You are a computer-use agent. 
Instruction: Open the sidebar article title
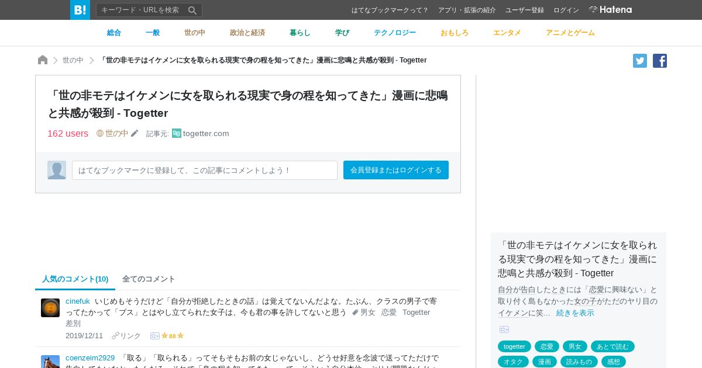pyautogui.click(x=577, y=259)
